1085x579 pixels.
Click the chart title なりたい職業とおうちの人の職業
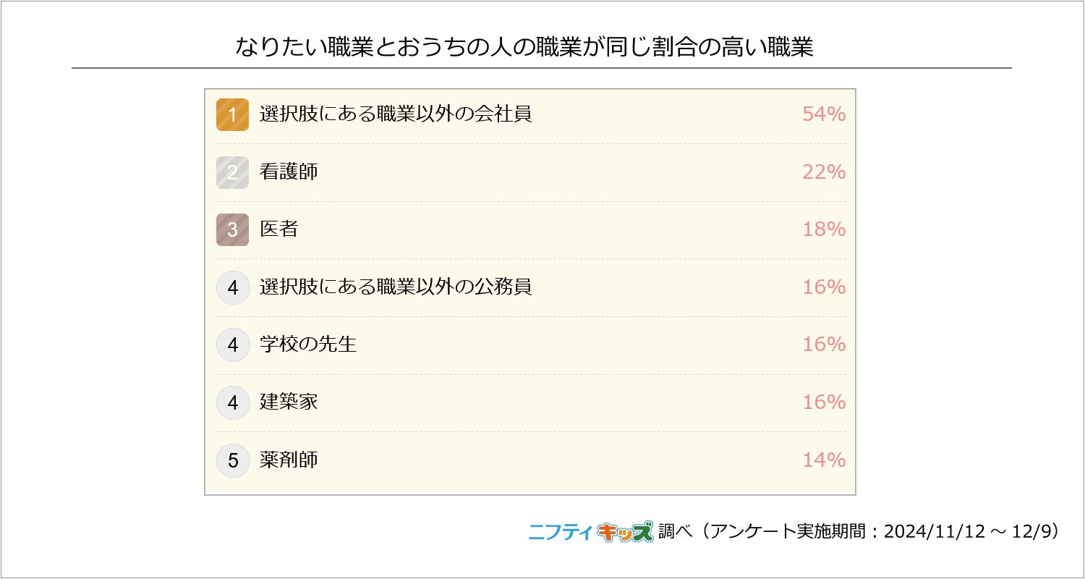point(524,48)
